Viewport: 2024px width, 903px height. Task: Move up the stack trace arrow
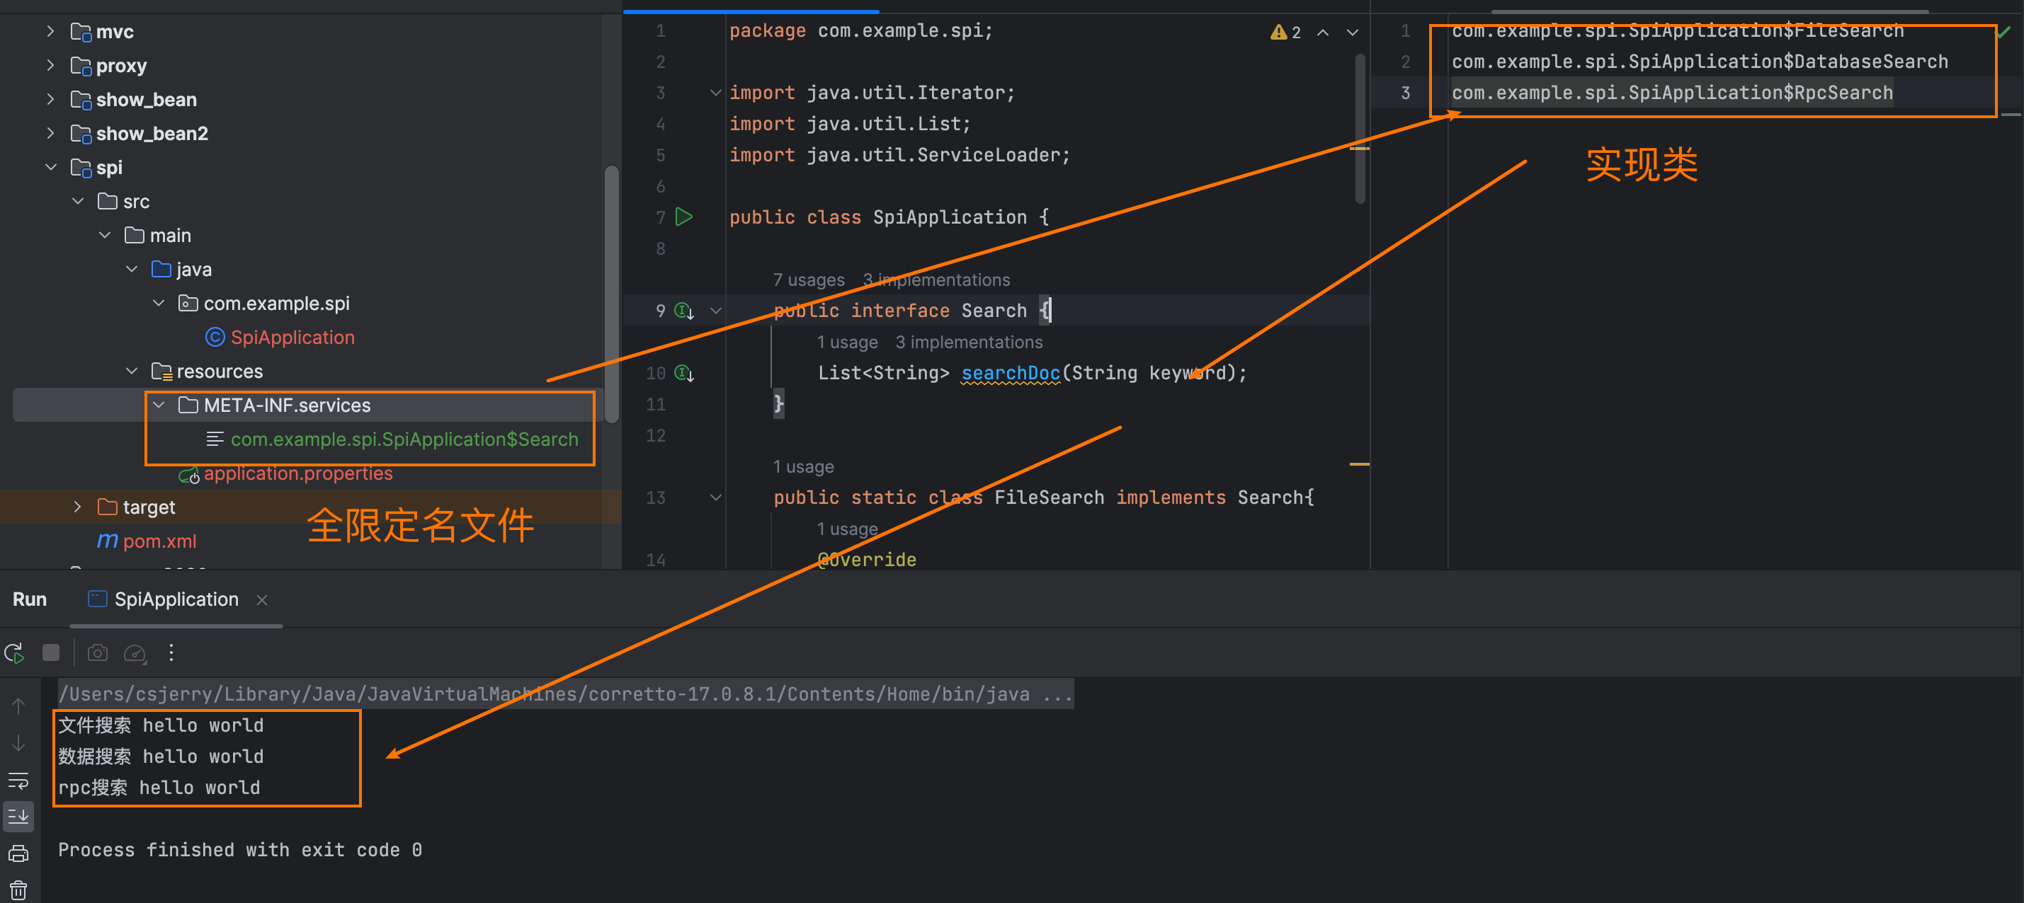point(18,706)
